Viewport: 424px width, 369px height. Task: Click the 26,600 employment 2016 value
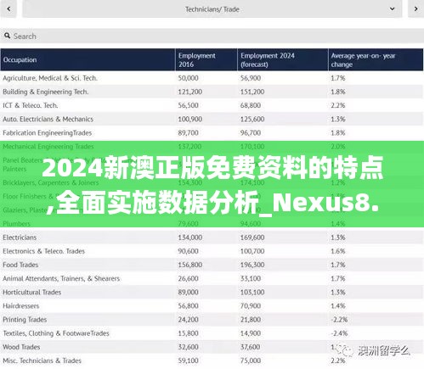tap(188, 278)
